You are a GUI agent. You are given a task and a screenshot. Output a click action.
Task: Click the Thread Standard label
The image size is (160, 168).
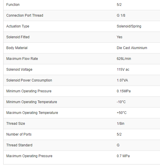coord(19,145)
